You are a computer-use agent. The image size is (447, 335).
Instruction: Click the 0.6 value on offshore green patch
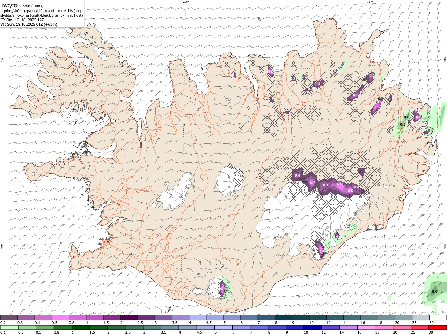click(x=435, y=291)
